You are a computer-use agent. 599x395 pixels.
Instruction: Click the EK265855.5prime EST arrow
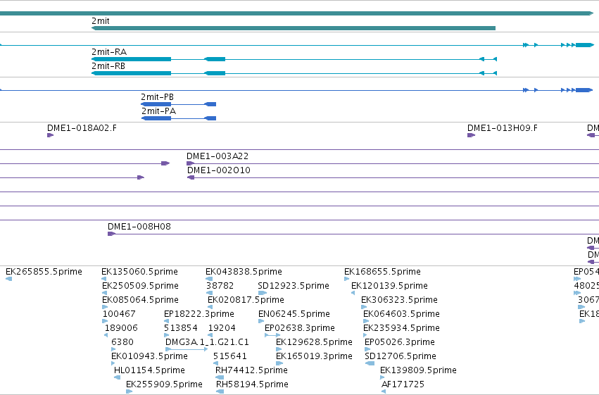click(8, 279)
